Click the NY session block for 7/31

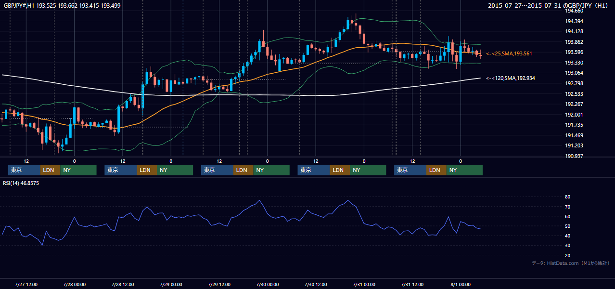[464, 170]
